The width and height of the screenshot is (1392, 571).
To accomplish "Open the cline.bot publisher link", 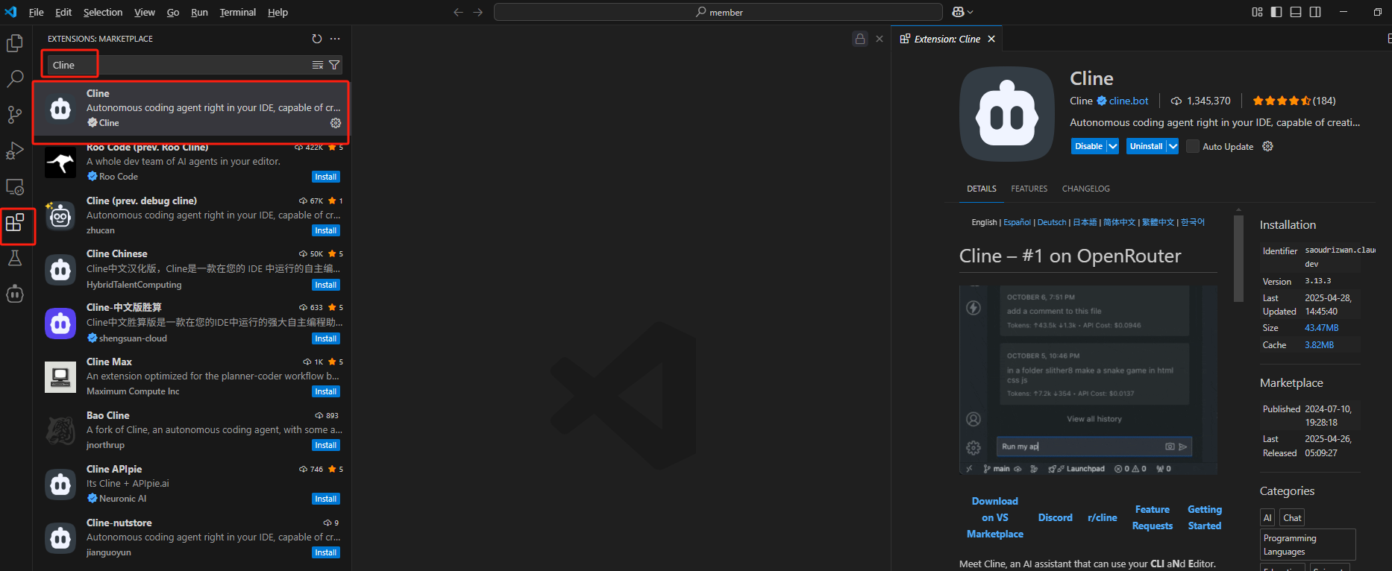I will pos(1129,101).
